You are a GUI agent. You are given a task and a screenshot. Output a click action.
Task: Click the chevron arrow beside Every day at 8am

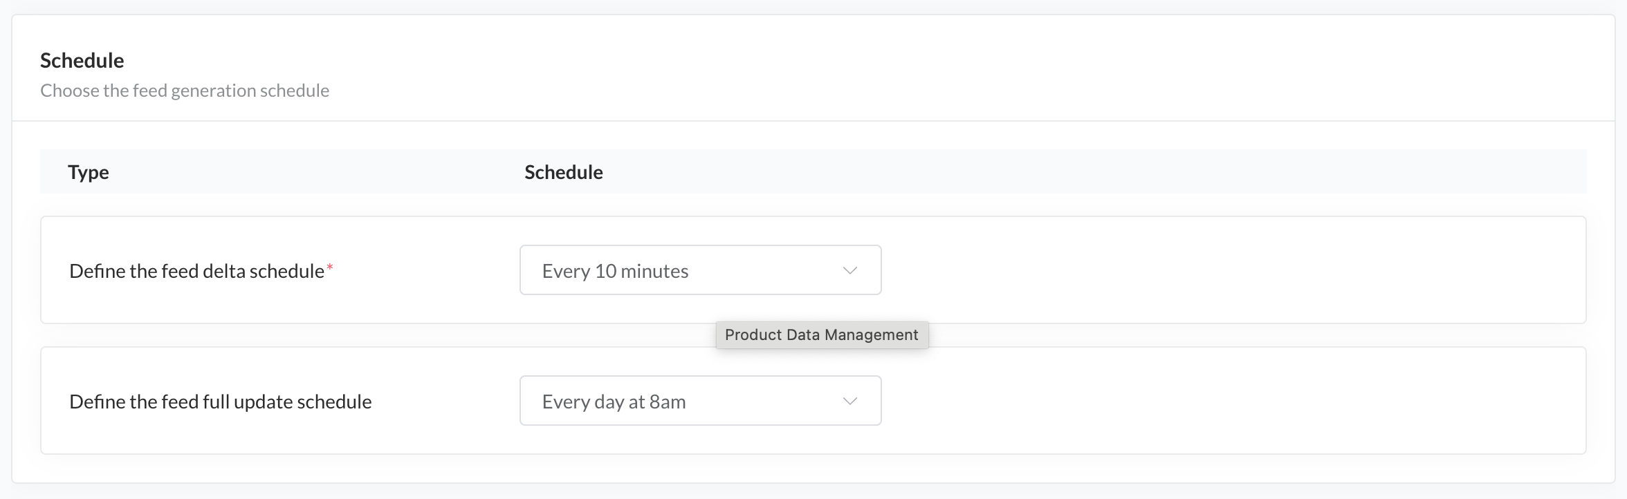click(849, 402)
